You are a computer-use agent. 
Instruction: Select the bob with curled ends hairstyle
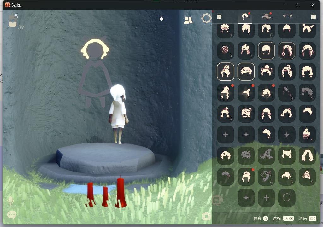tap(307, 72)
